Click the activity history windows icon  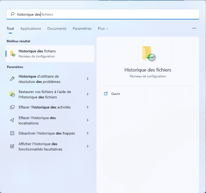[12, 107]
